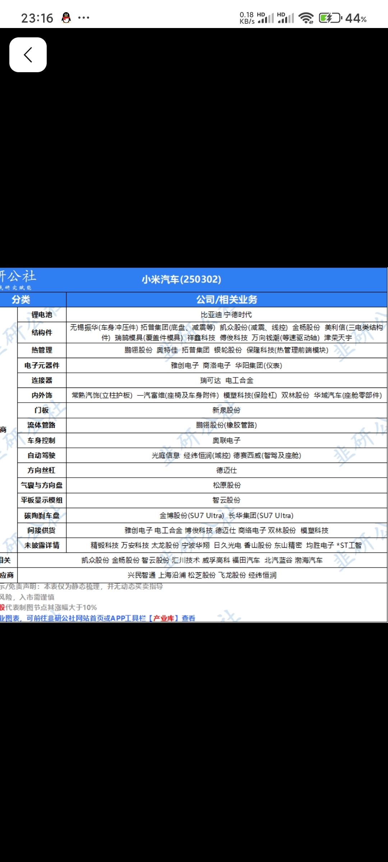
Task: Tap the 未披露详情 category cell
Action: pyautogui.click(x=42, y=545)
